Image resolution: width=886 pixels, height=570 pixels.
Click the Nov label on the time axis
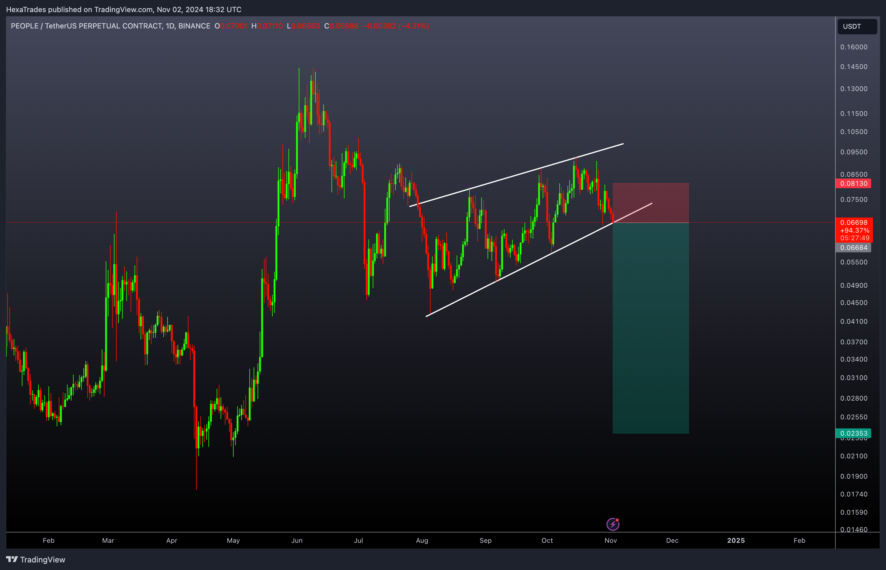(611, 540)
